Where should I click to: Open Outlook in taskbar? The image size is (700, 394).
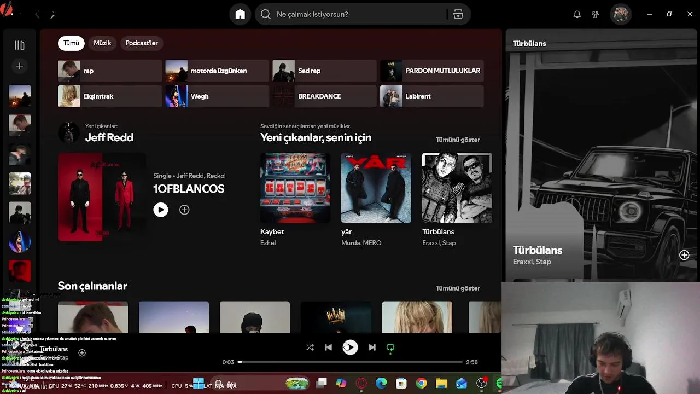point(462,384)
